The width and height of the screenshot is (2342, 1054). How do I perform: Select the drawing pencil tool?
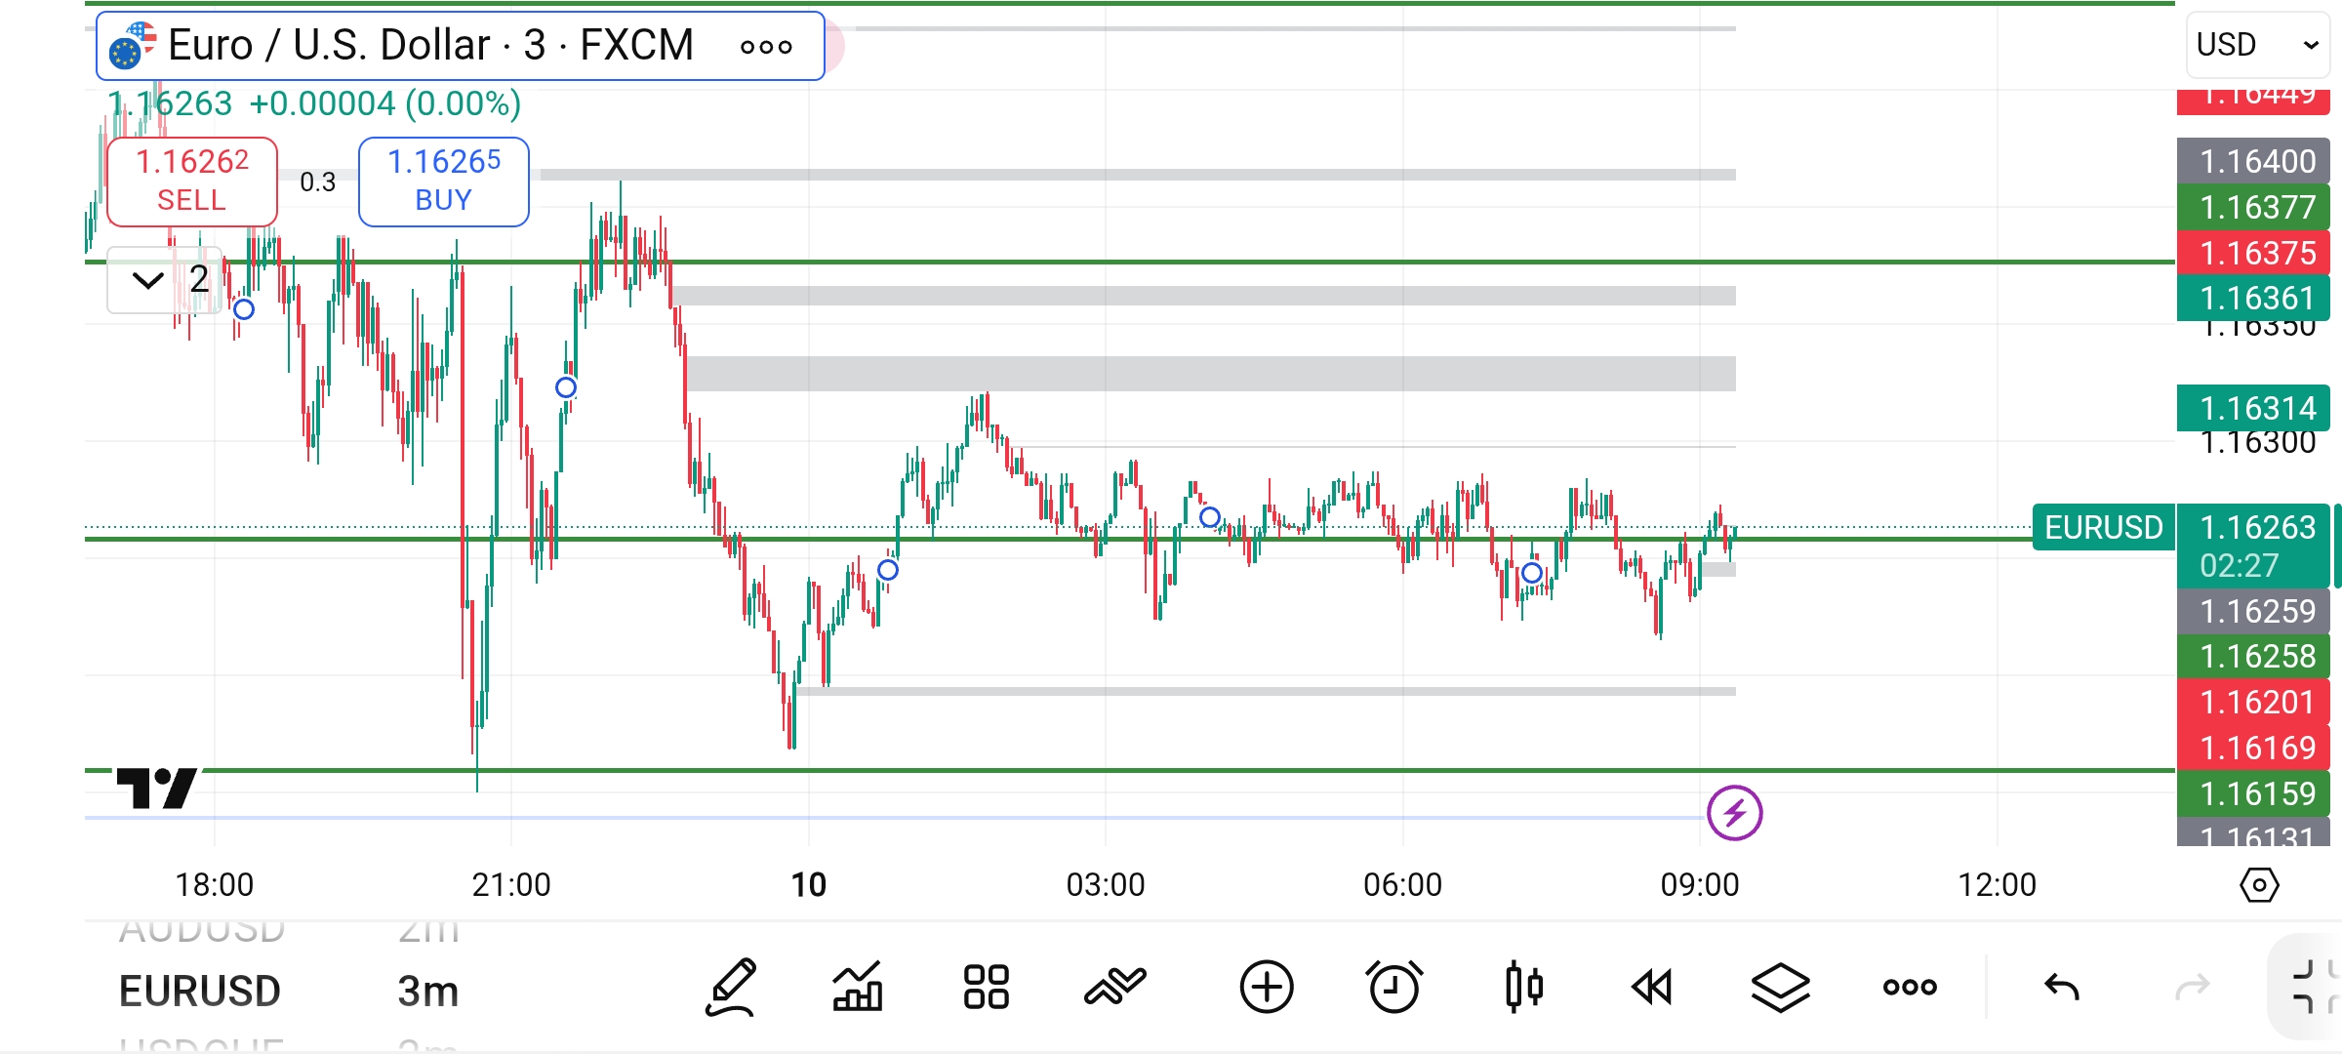tap(731, 988)
